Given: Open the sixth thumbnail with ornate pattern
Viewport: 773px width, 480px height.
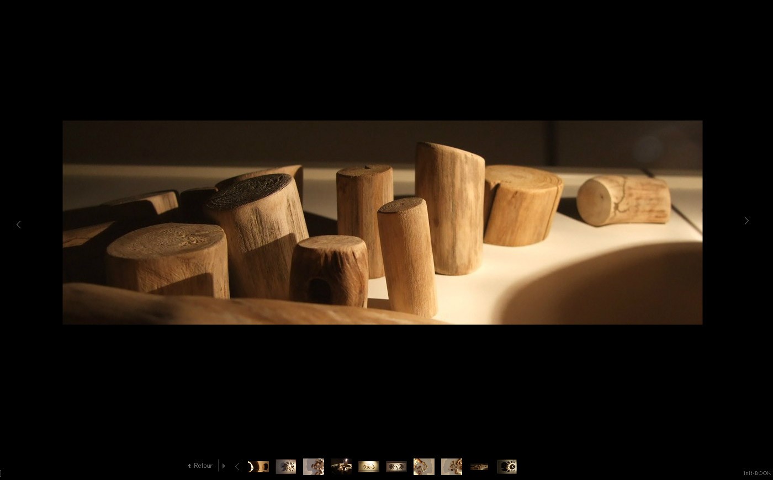Looking at the screenshot, I should pyautogui.click(x=396, y=467).
